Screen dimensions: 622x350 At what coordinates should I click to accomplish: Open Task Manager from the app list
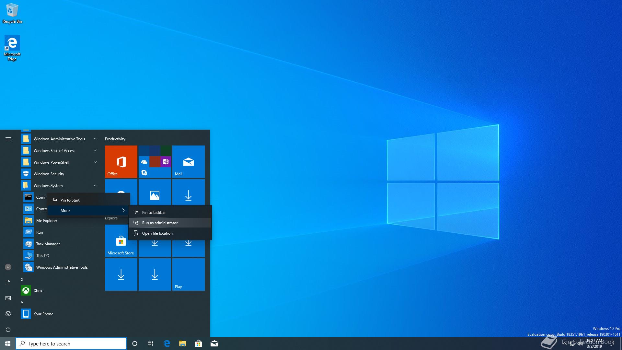[60, 244]
